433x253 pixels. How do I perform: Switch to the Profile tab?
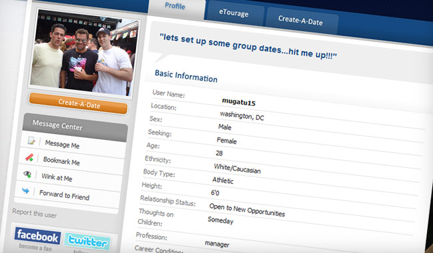(175, 6)
